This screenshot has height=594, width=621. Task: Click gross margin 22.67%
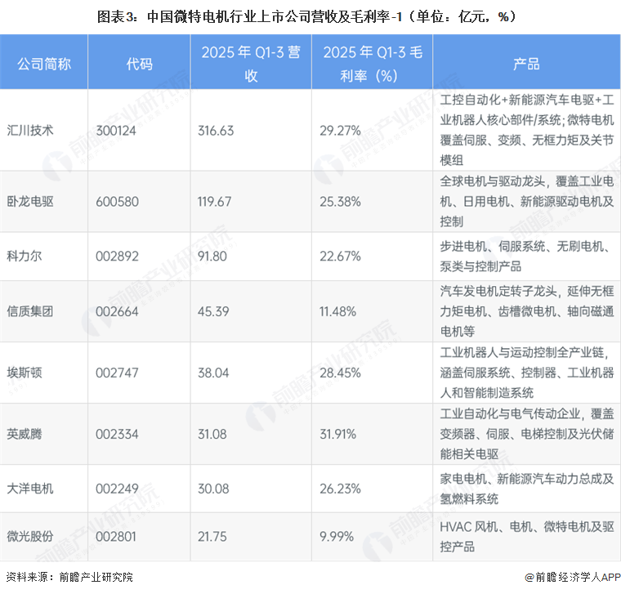click(x=340, y=257)
